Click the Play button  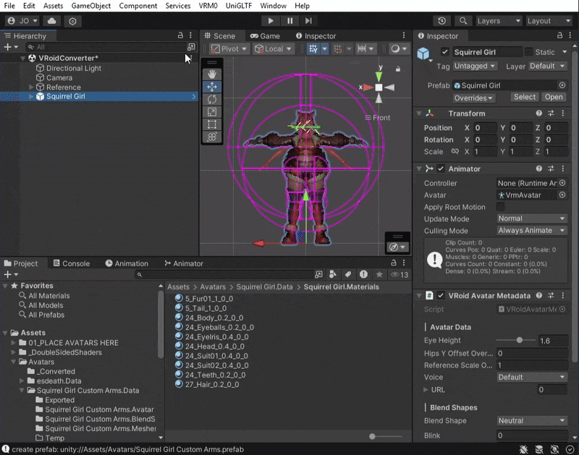point(271,21)
